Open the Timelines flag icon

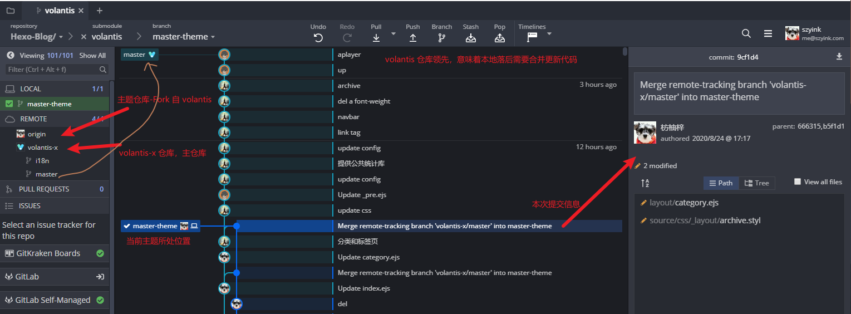(532, 38)
